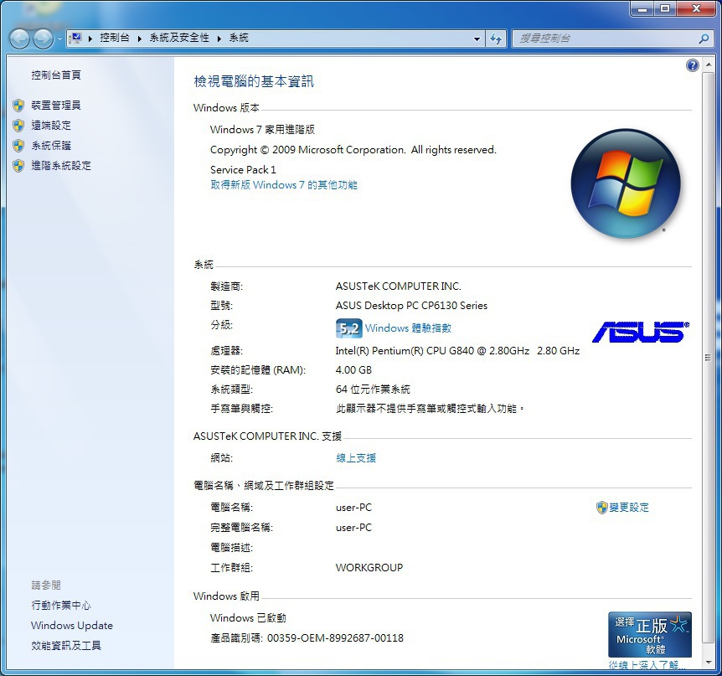Click the Back navigation arrow button
722x676 pixels.
[19, 39]
